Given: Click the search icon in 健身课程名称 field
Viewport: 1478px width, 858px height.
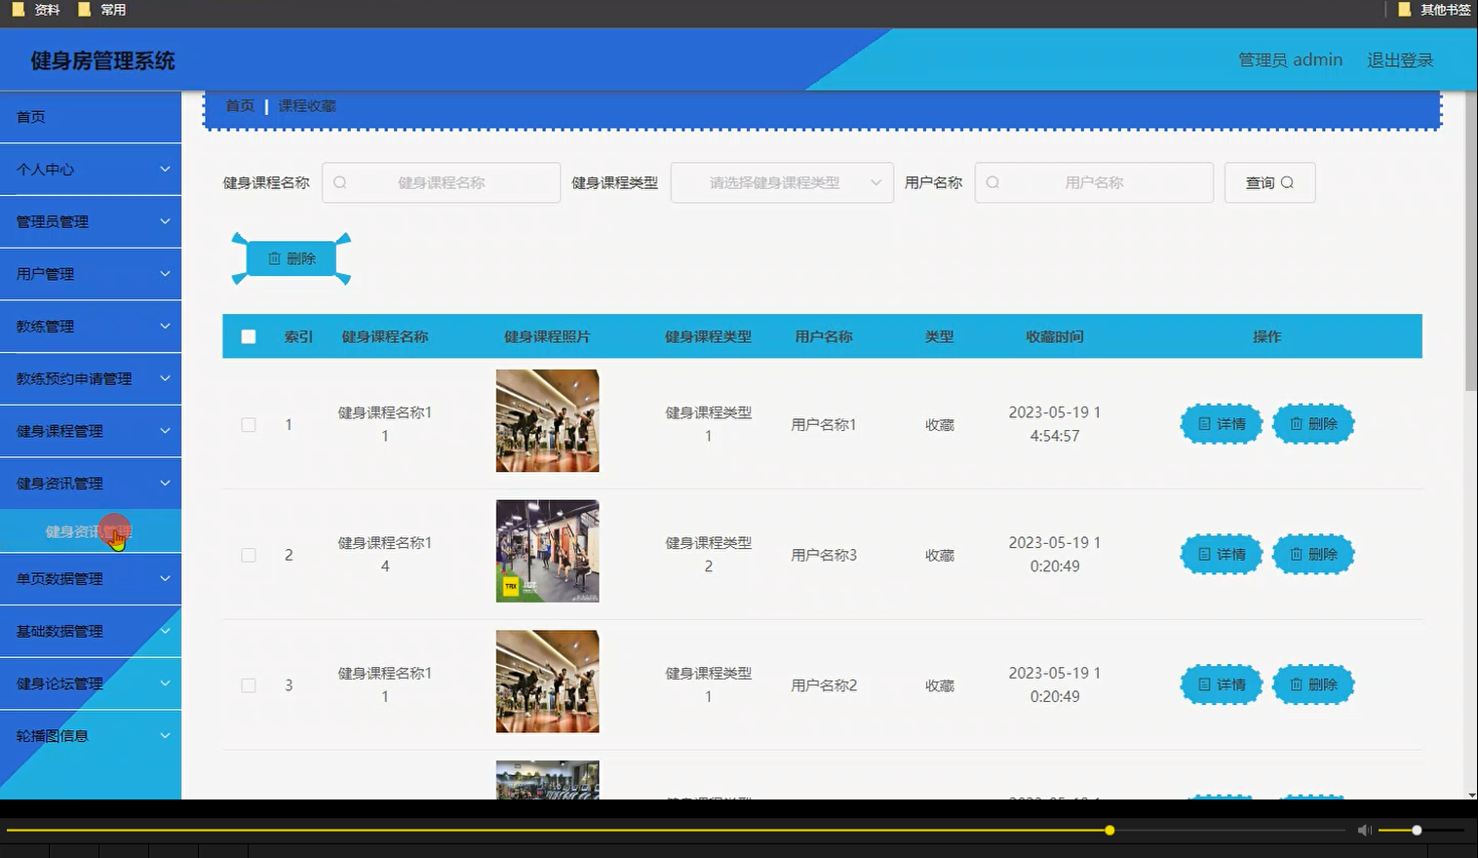Looking at the screenshot, I should click(339, 182).
